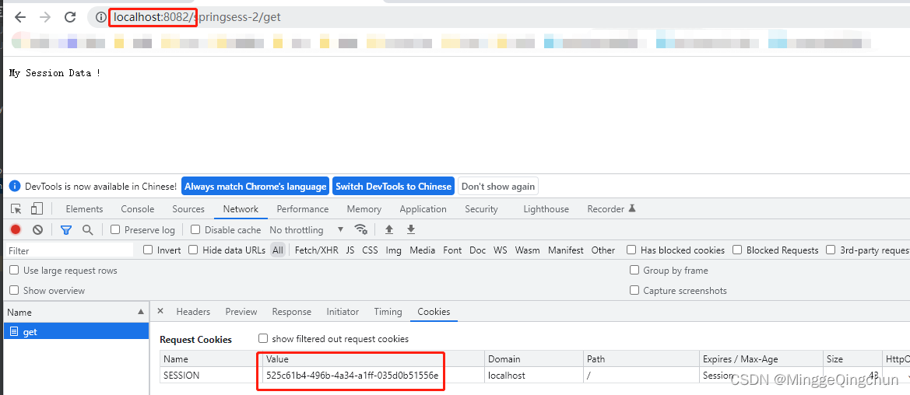This screenshot has width=910, height=395.
Task: Filter by Img requests
Action: point(393,250)
